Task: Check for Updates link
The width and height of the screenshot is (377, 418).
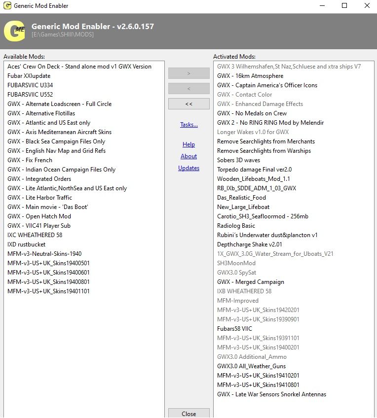Action: [x=188, y=168]
